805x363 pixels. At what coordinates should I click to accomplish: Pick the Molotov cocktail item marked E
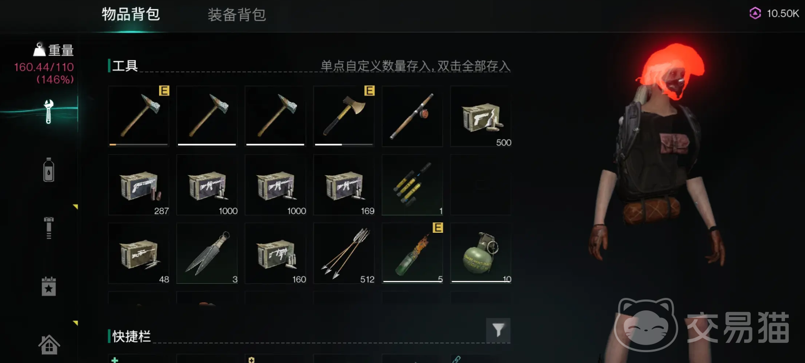point(412,253)
